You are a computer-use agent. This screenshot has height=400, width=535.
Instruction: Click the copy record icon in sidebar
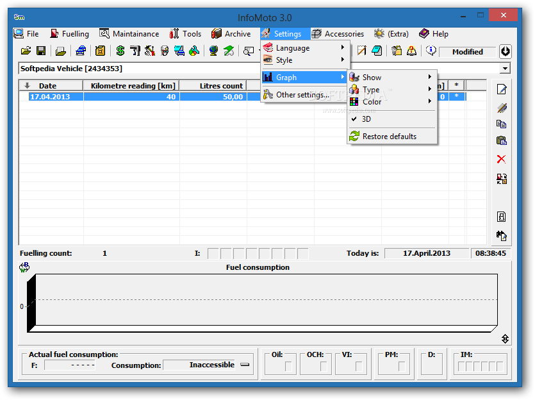[x=501, y=124]
